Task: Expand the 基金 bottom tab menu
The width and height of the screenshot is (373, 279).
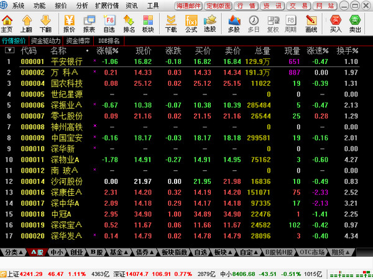Action: 119,252
